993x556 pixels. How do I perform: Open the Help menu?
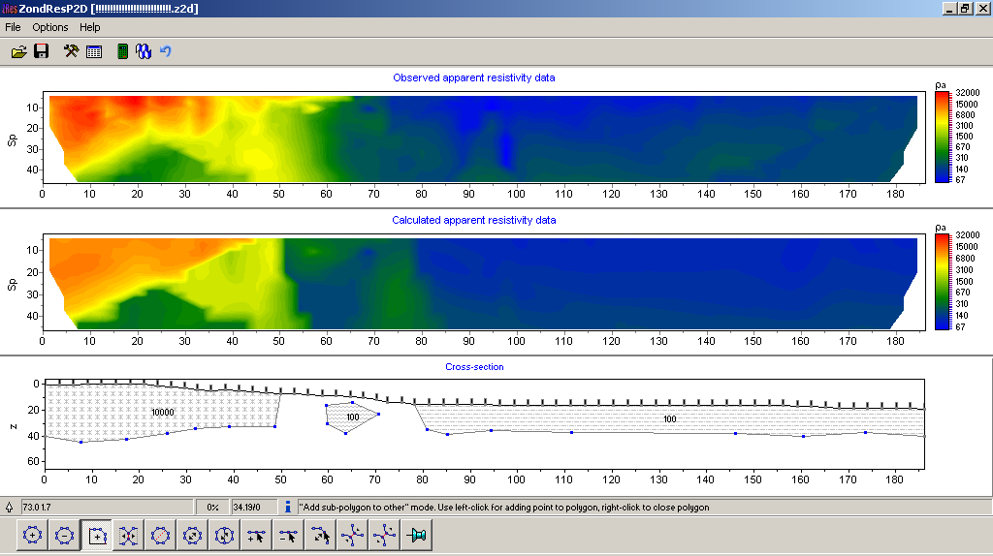[x=90, y=27]
